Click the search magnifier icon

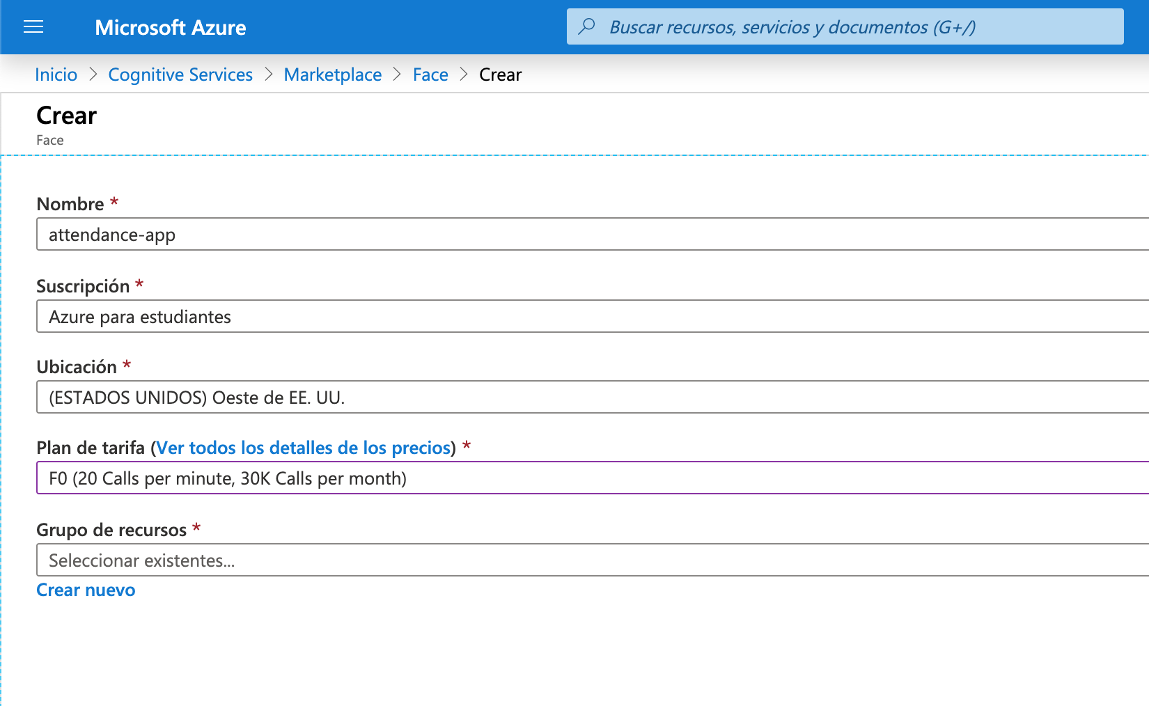[x=587, y=26]
